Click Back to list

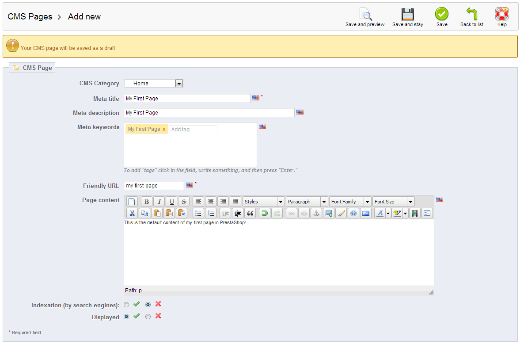(471, 16)
